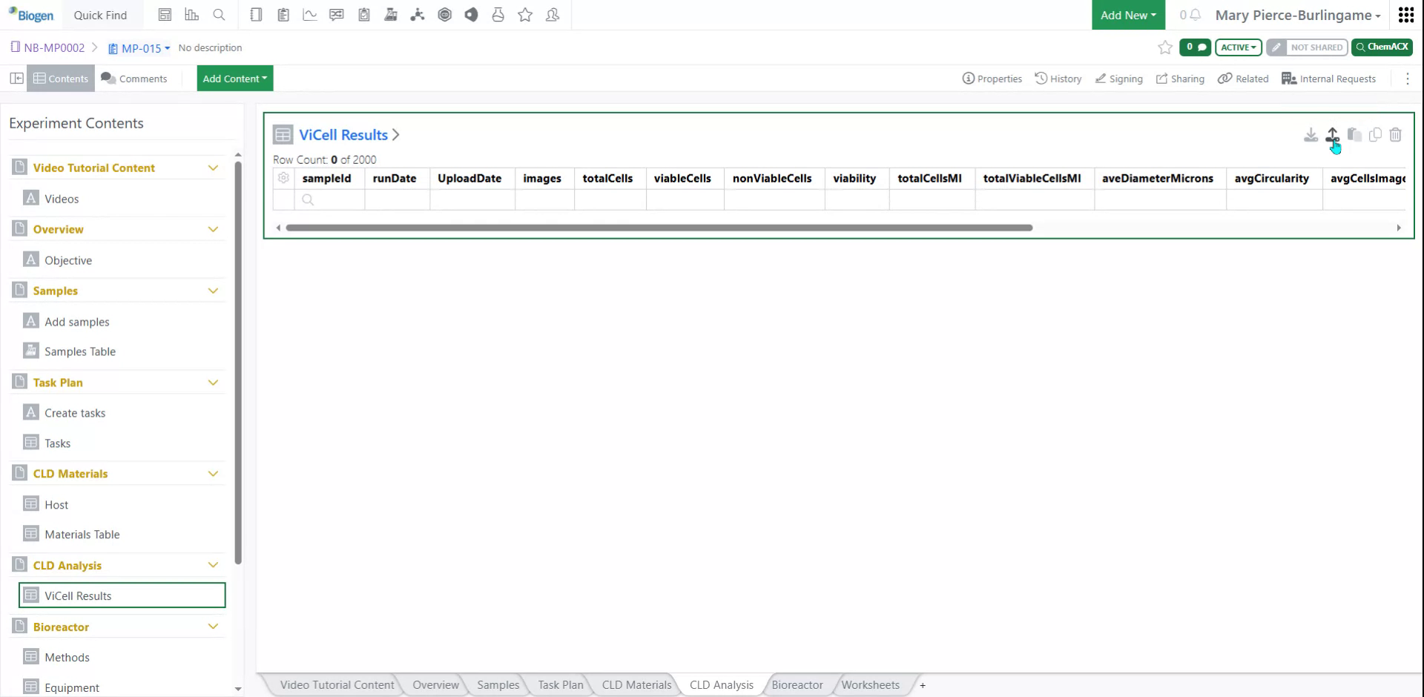Upload data into the ViCell Results table
The height and width of the screenshot is (697, 1424).
coord(1331,135)
